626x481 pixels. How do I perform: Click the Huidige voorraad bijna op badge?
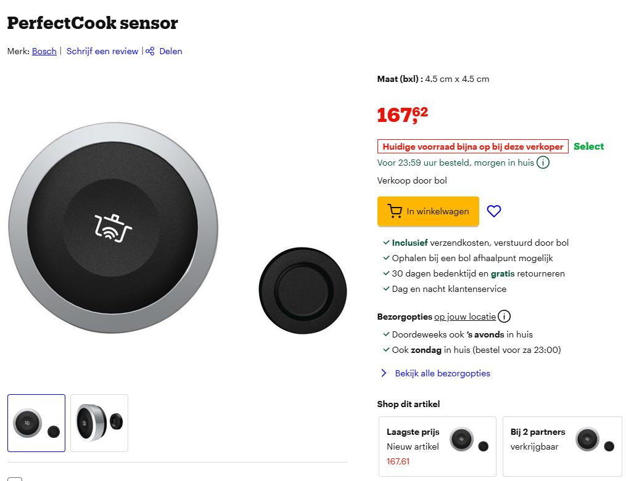point(472,147)
